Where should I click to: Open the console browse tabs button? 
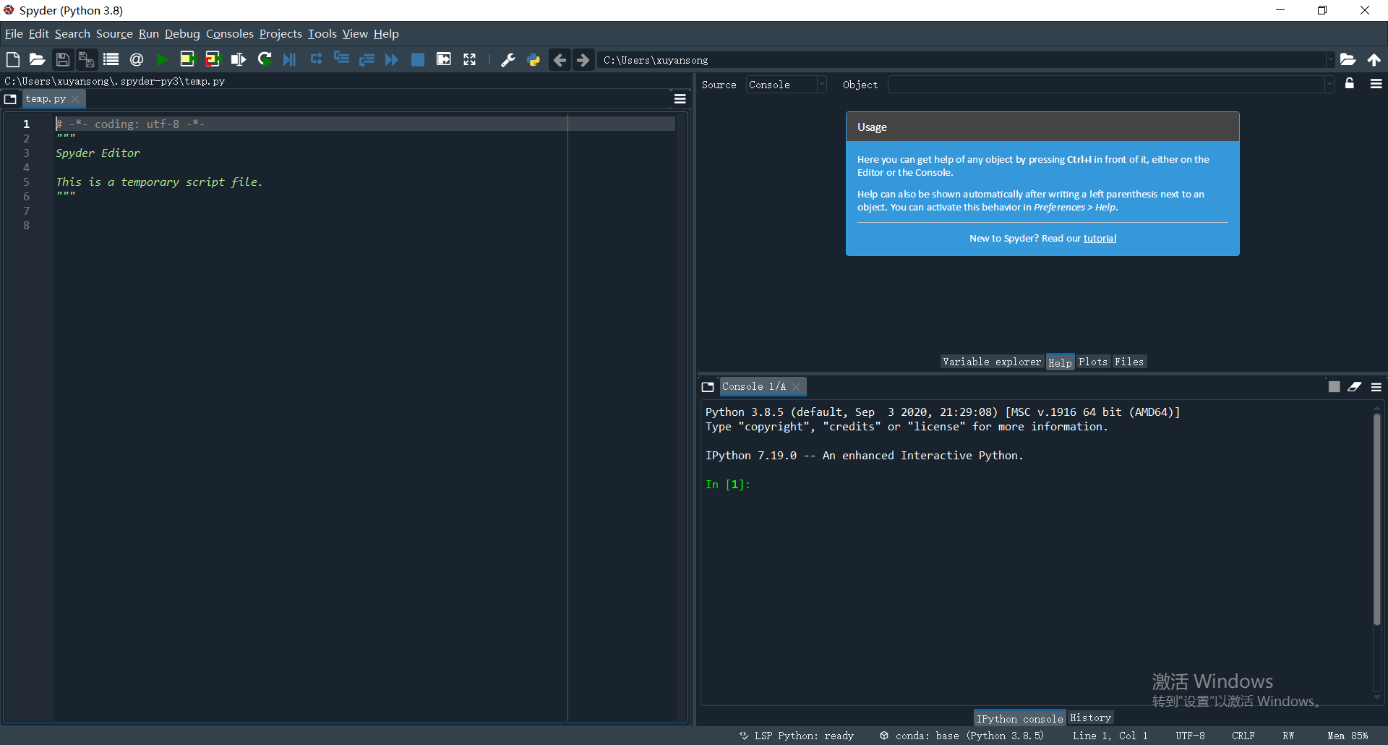click(x=708, y=387)
